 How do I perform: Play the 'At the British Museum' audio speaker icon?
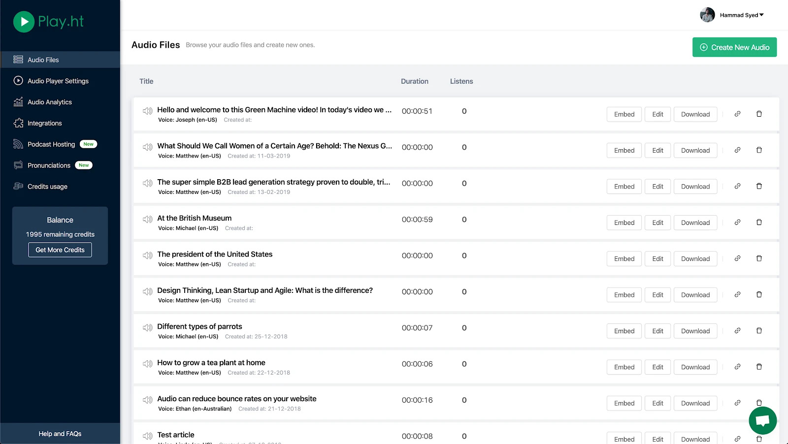coord(147,220)
